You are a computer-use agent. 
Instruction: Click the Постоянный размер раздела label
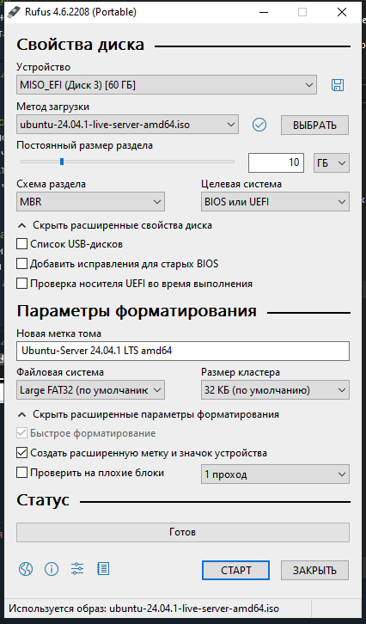85,145
